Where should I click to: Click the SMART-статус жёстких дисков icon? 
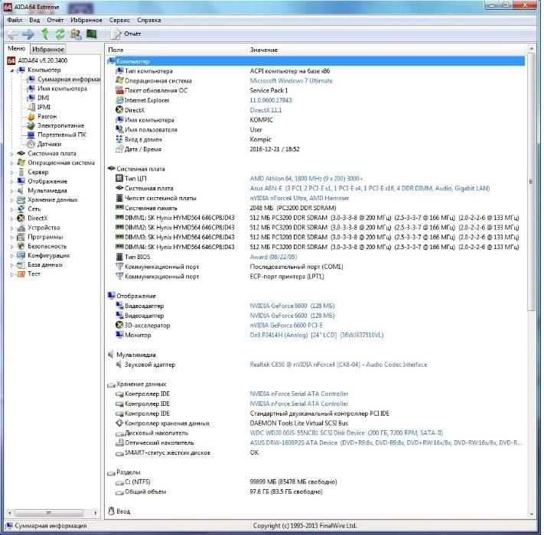coord(119,453)
